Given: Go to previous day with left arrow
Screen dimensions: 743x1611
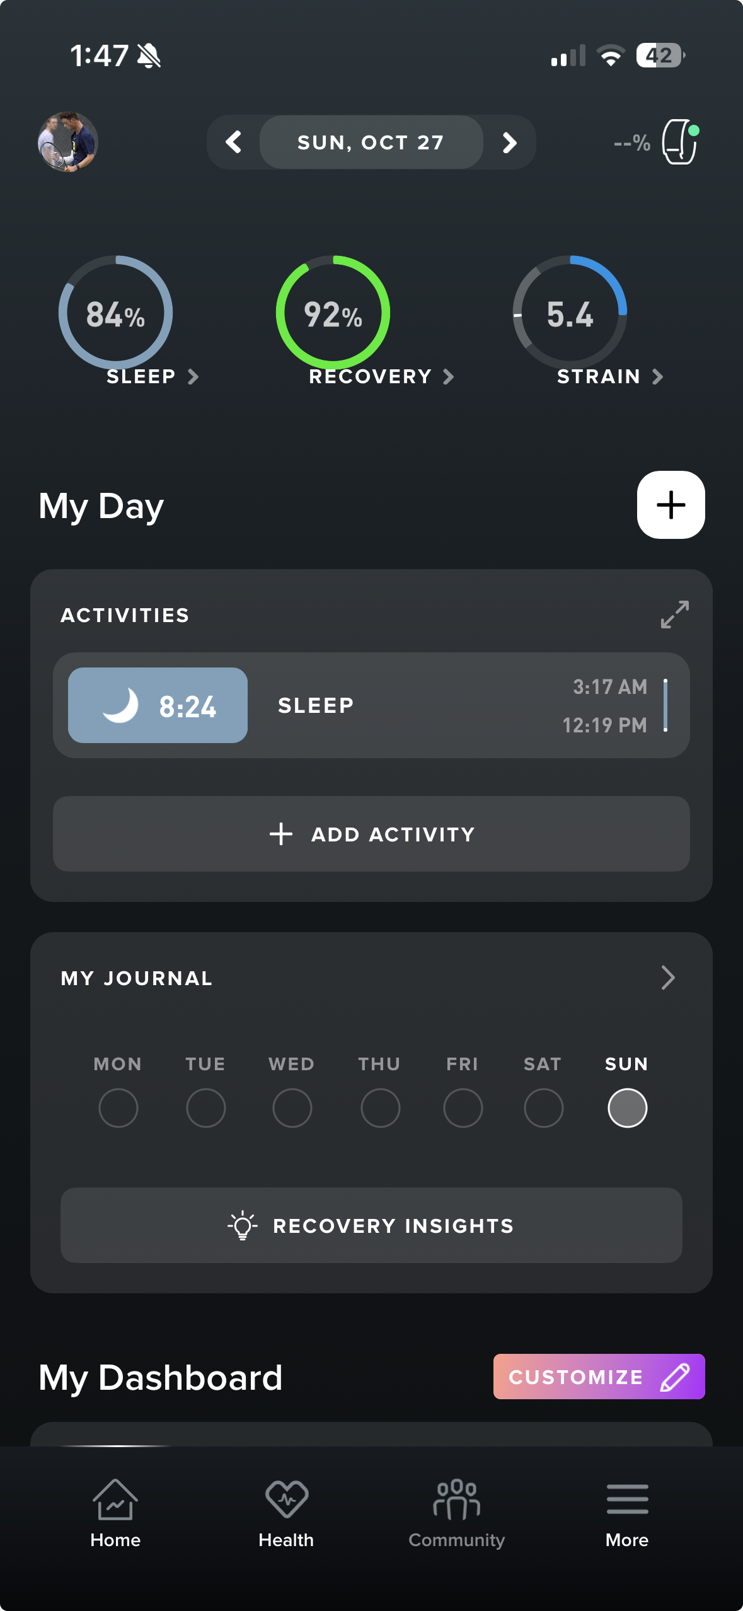Looking at the screenshot, I should pyautogui.click(x=234, y=142).
